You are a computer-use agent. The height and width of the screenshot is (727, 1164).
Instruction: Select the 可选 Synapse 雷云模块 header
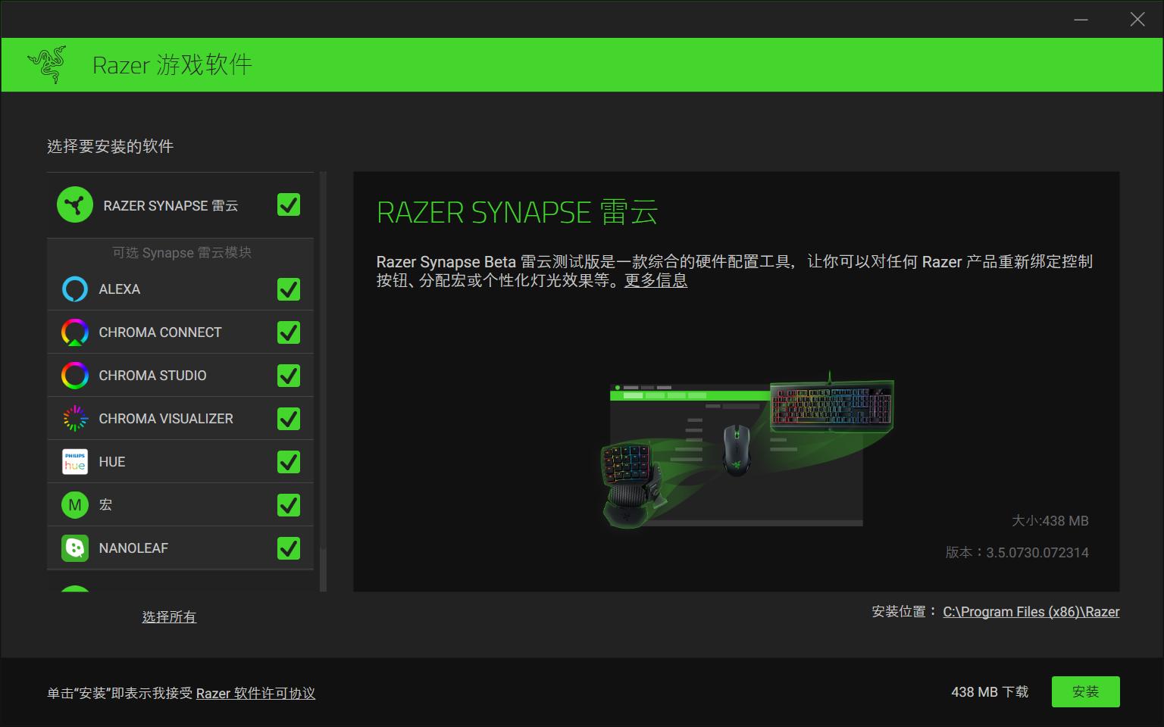(x=180, y=252)
